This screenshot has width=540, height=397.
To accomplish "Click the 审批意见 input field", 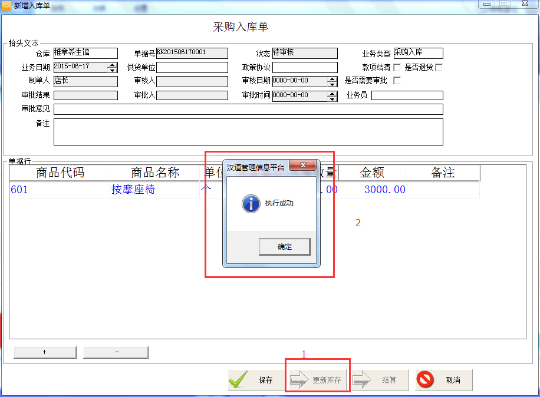I will click(x=248, y=109).
